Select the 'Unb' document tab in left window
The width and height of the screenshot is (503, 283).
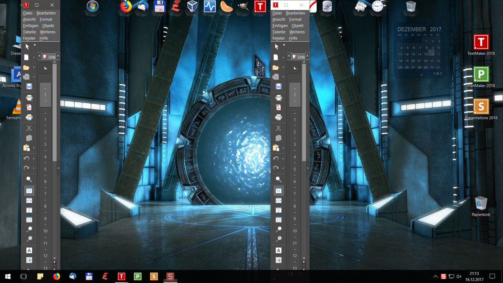[x=49, y=57]
